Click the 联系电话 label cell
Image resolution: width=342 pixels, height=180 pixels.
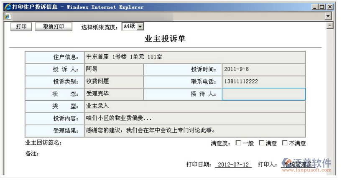pyautogui.click(x=183, y=82)
